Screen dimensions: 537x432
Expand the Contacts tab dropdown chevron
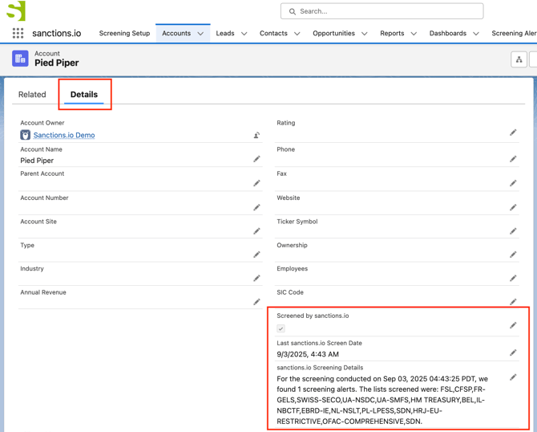[x=297, y=33]
